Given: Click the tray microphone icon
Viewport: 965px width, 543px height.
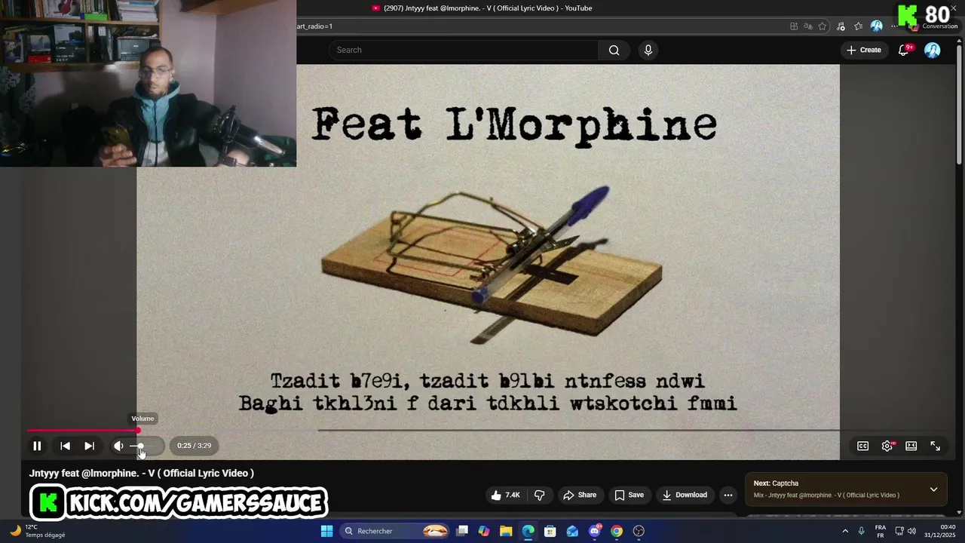Looking at the screenshot, I should (x=861, y=531).
